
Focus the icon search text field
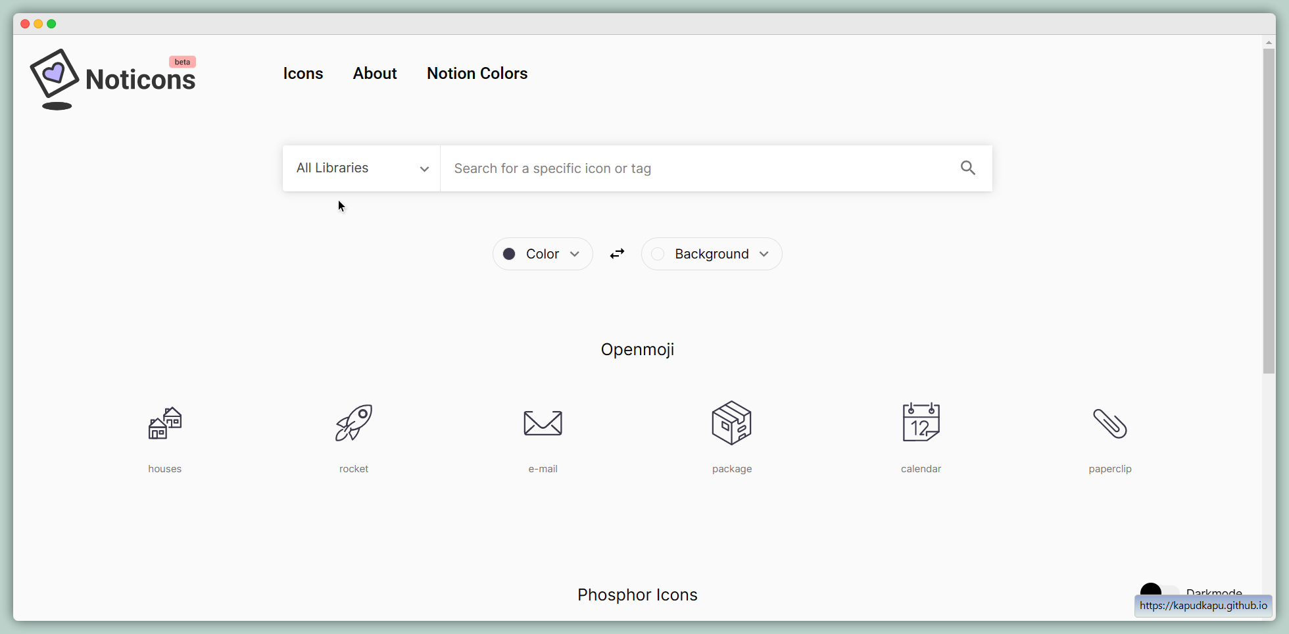697,168
